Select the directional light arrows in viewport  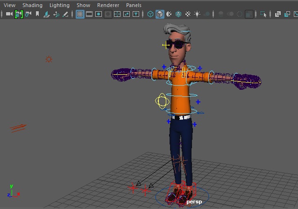(x=18, y=129)
